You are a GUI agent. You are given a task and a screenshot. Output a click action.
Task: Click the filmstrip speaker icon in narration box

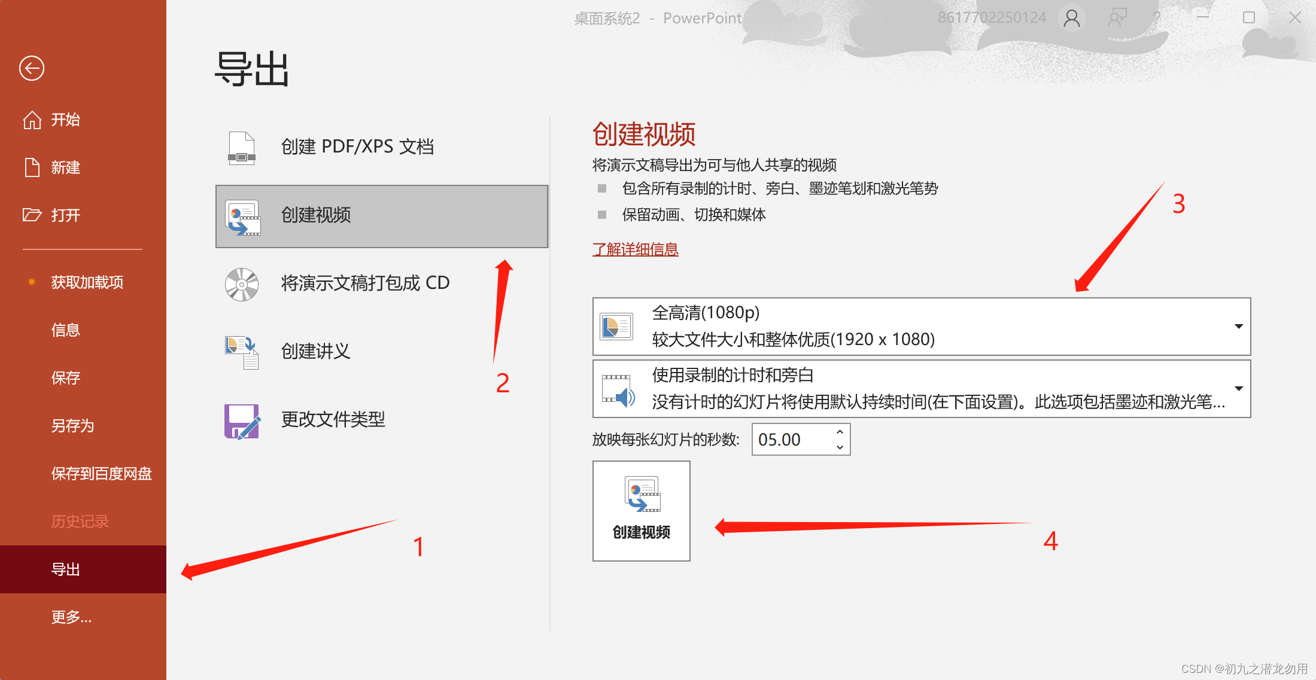tap(618, 391)
